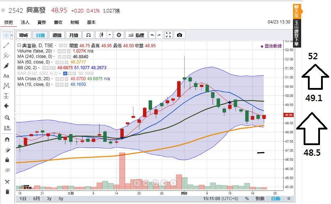
Task: Open the 營收 tab
Action: pyautogui.click(x=58, y=22)
